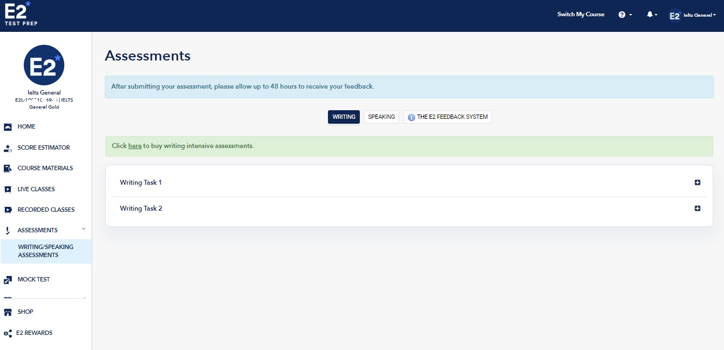Screen dimensions: 724x350
Task: Click the E2 Test Prep logo
Action: [x=21, y=14]
